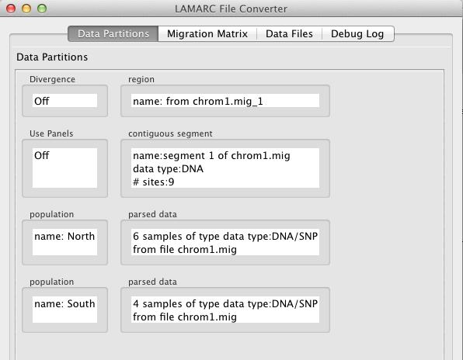The width and height of the screenshot is (463, 360).
Task: Select the population South box
Action: click(x=64, y=310)
